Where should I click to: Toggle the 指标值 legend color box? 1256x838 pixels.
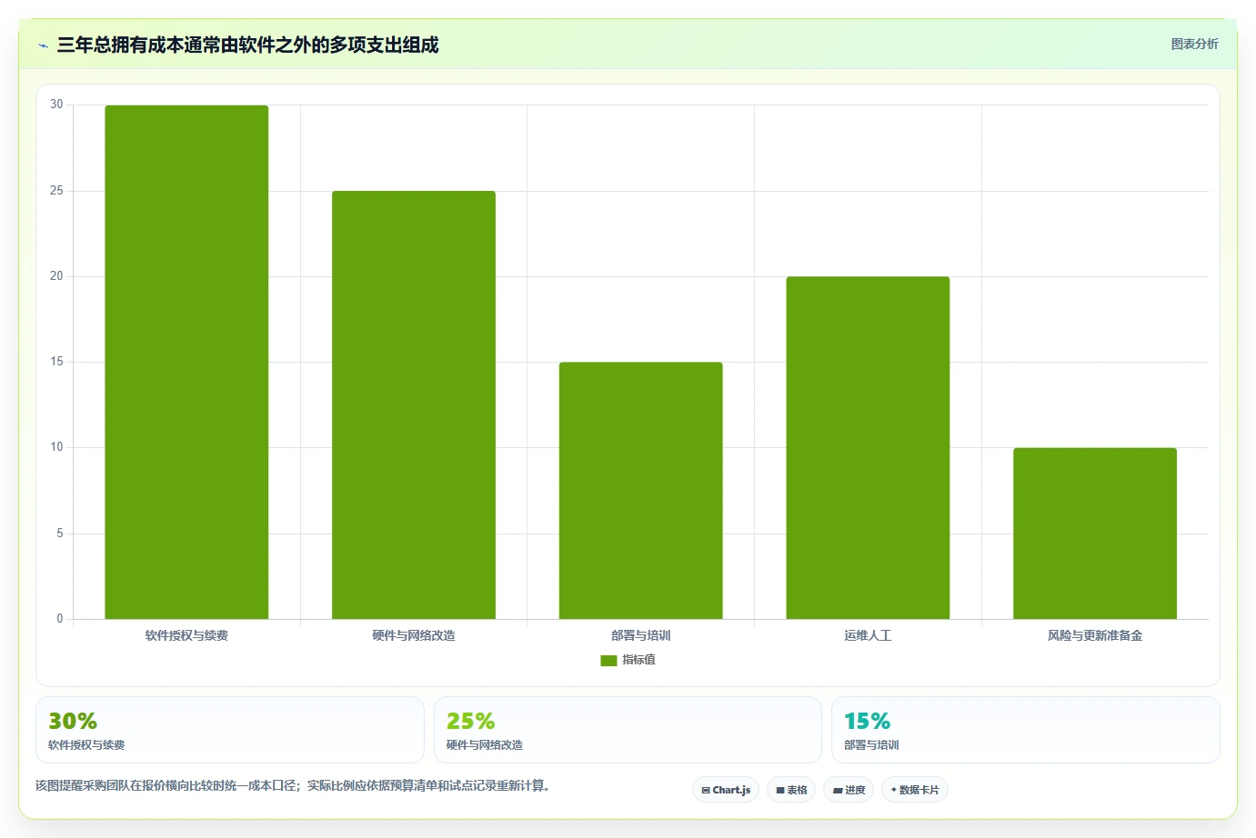[608, 660]
